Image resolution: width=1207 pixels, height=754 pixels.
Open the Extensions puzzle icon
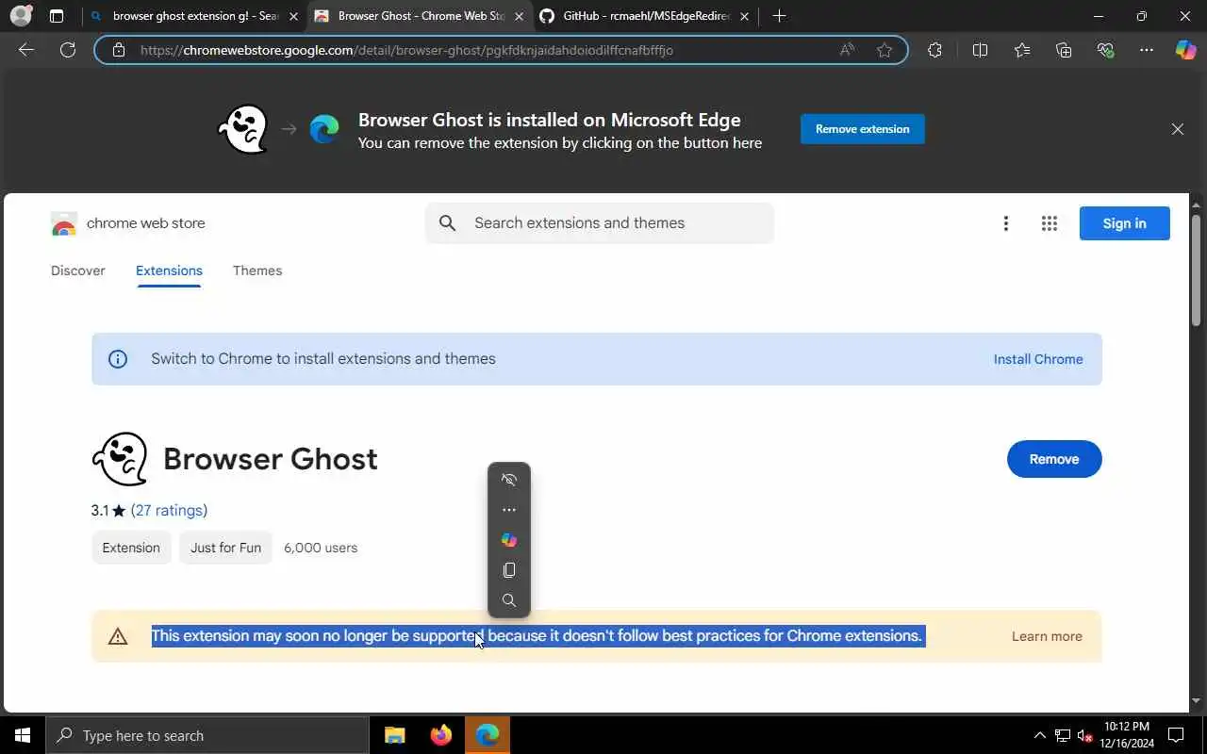click(x=934, y=50)
